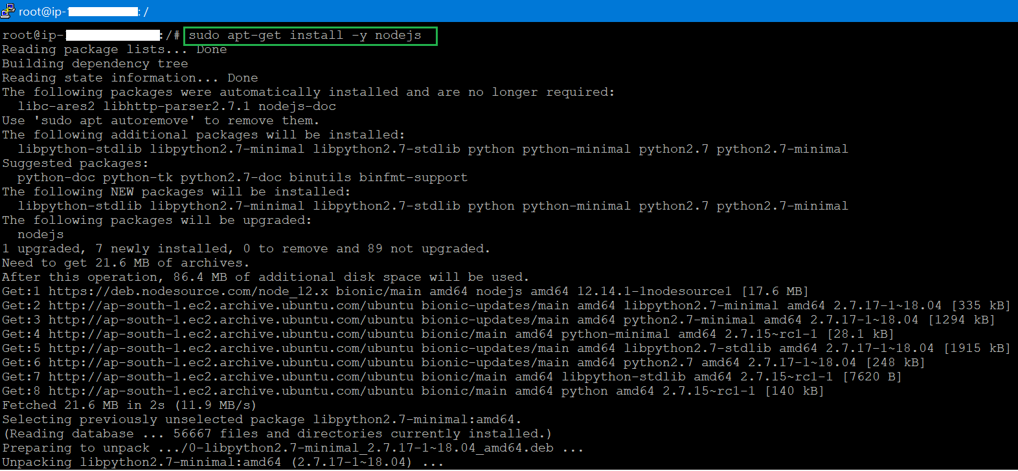Image resolution: width=1018 pixels, height=471 pixels.
Task: Click the archive.ubuntu.com URL on Get:5 line
Action: (231, 349)
